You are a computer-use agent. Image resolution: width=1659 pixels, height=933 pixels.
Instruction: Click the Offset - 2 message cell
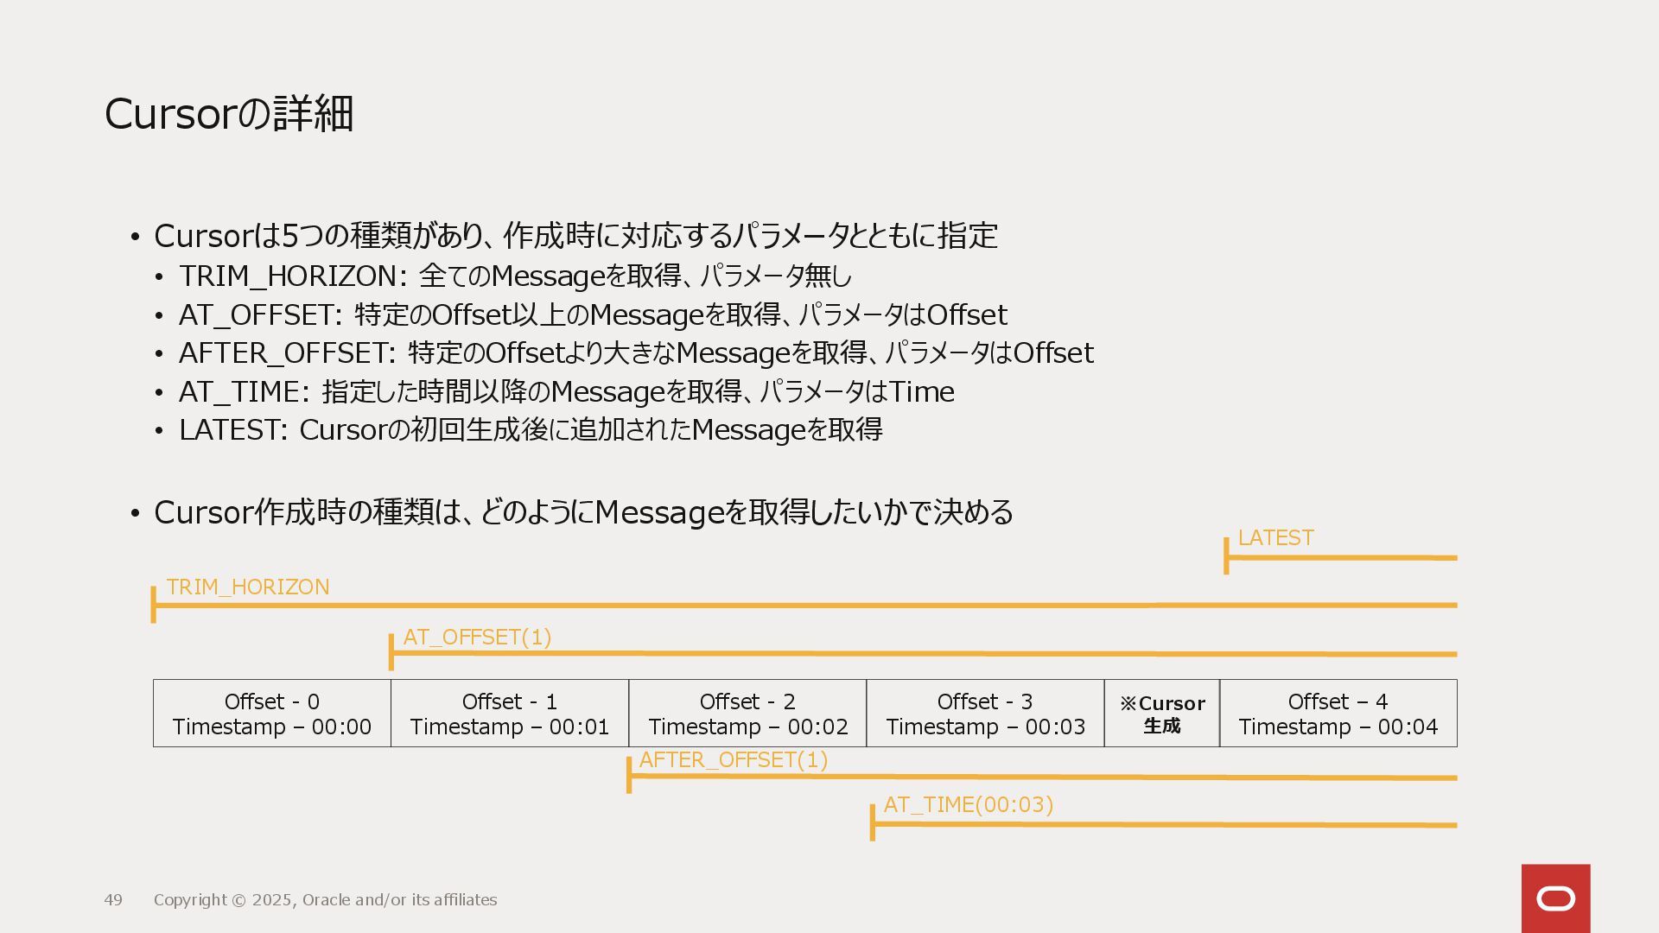pyautogui.click(x=747, y=714)
